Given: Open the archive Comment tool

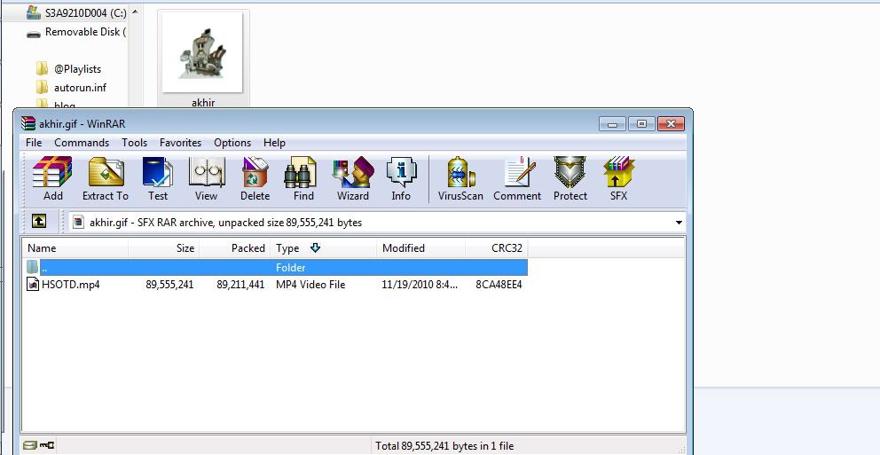Looking at the screenshot, I should (517, 178).
